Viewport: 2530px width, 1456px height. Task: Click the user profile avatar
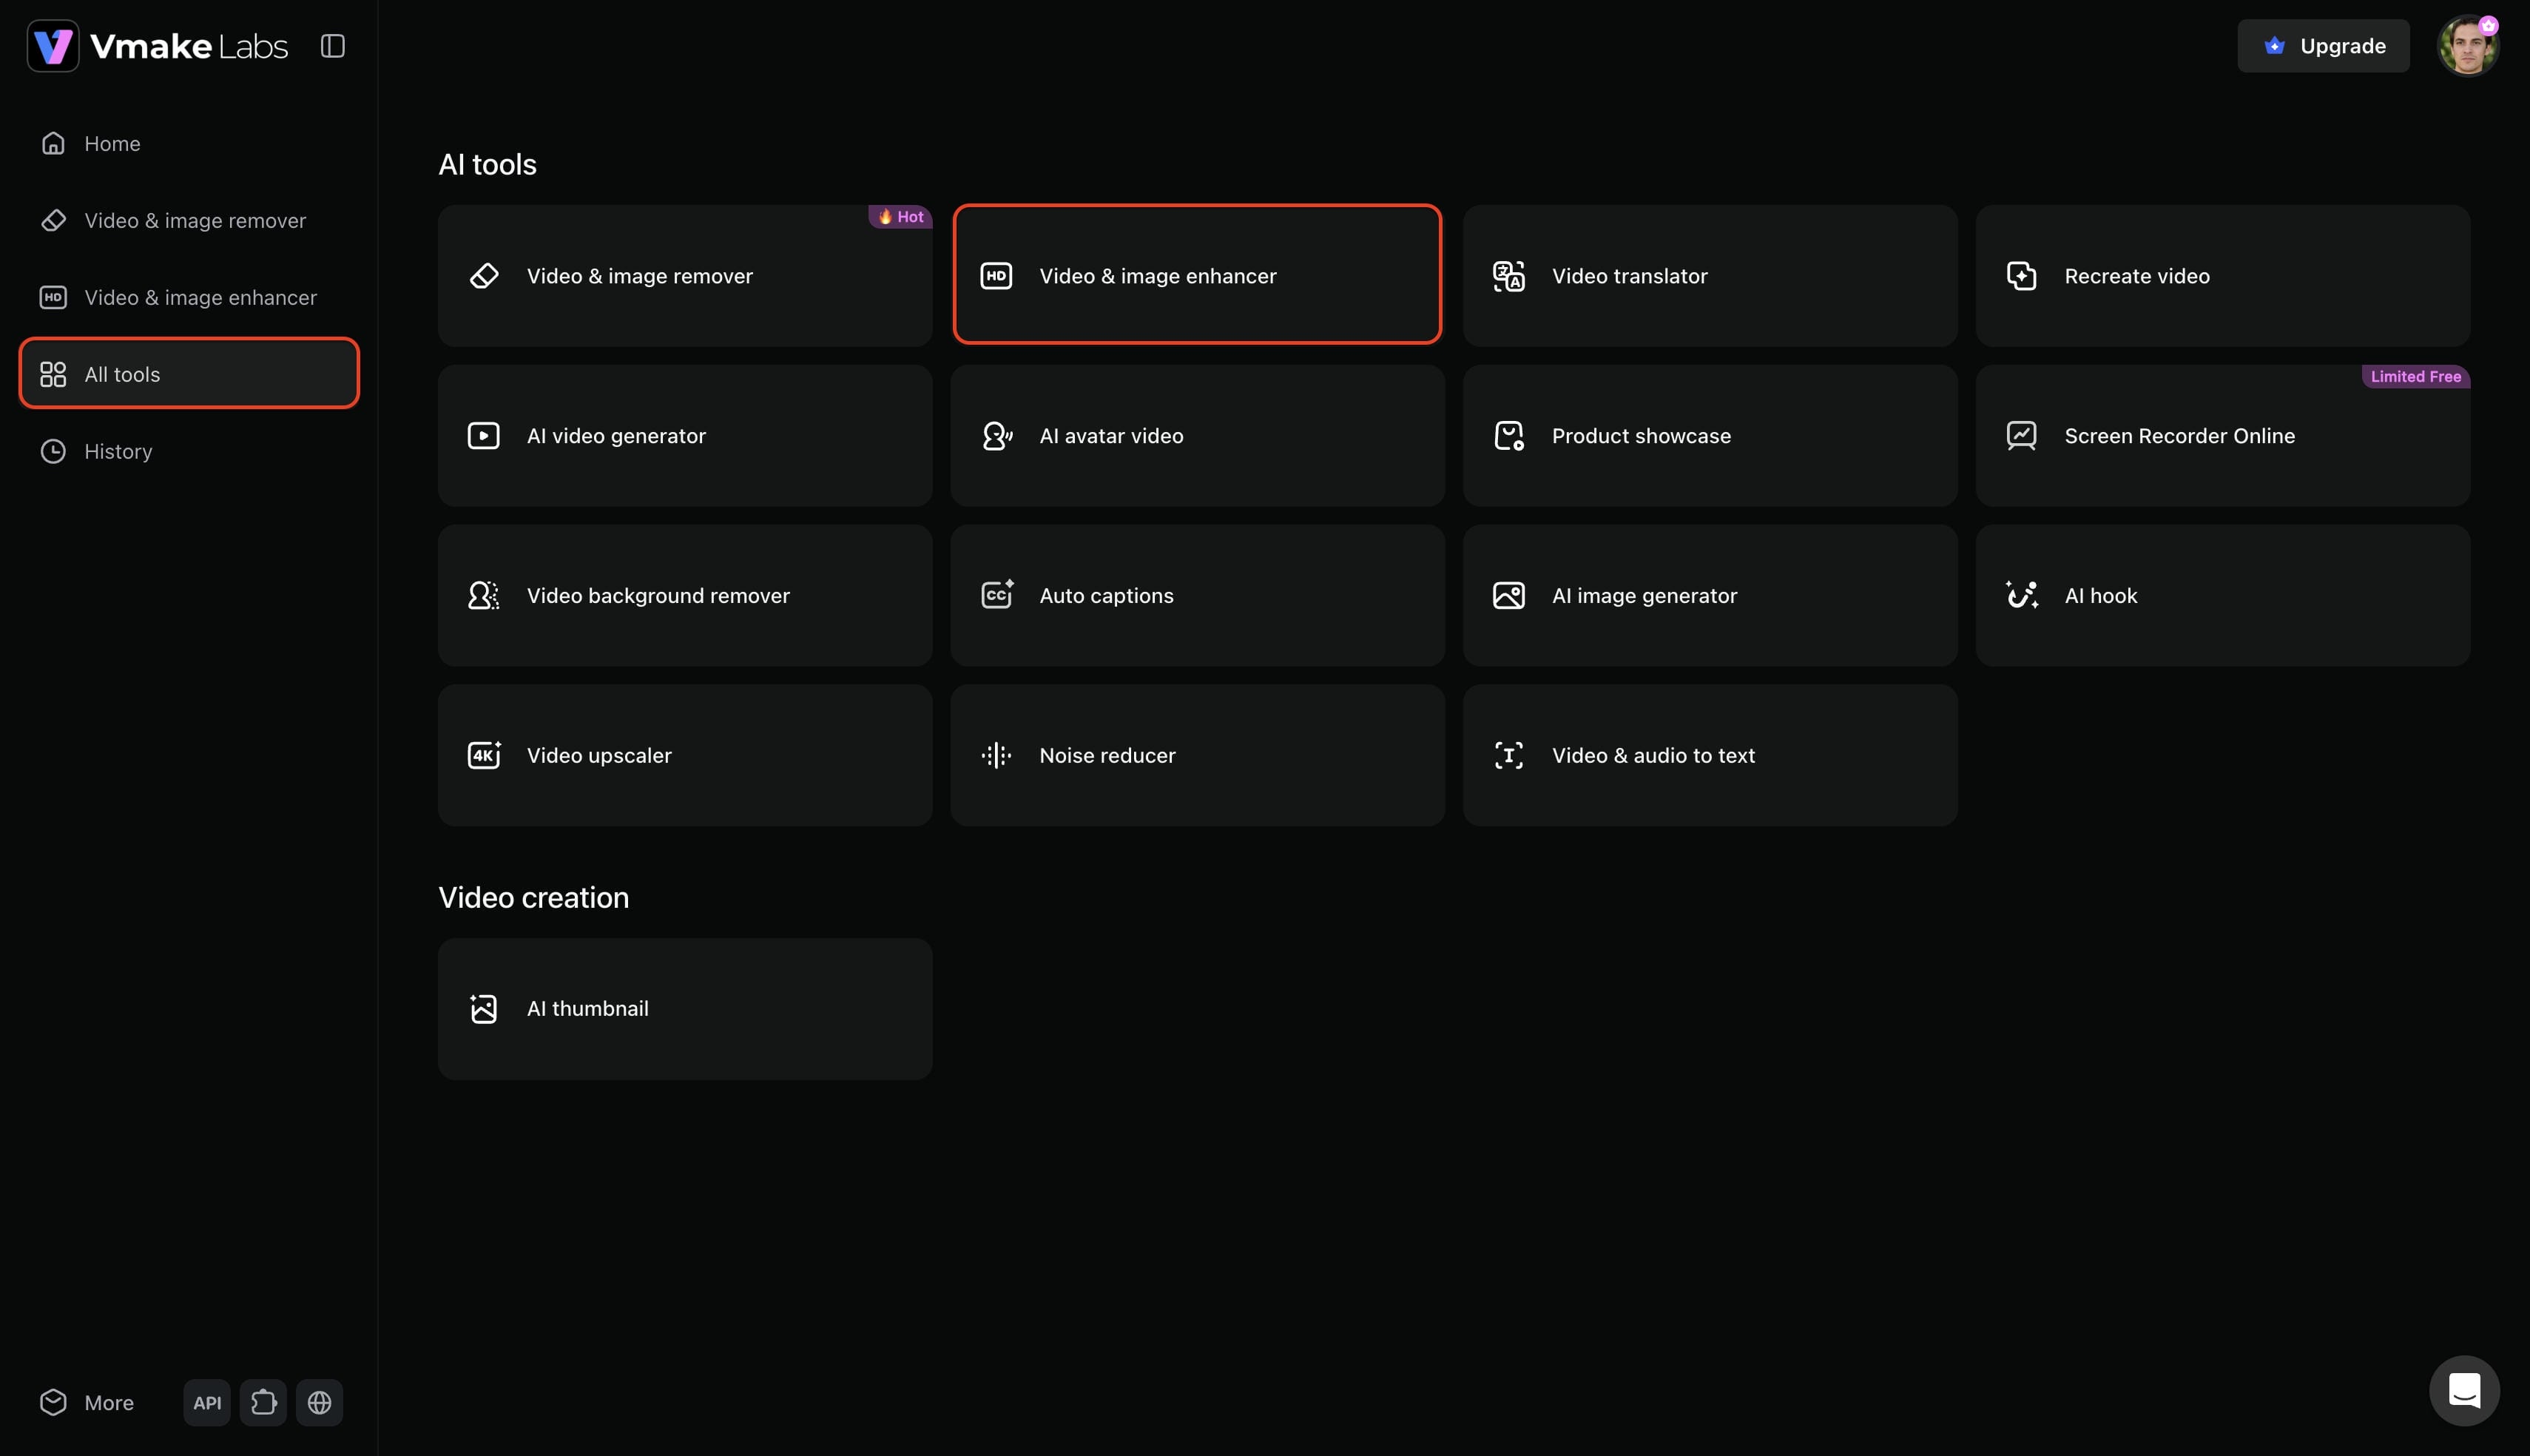2468,46
